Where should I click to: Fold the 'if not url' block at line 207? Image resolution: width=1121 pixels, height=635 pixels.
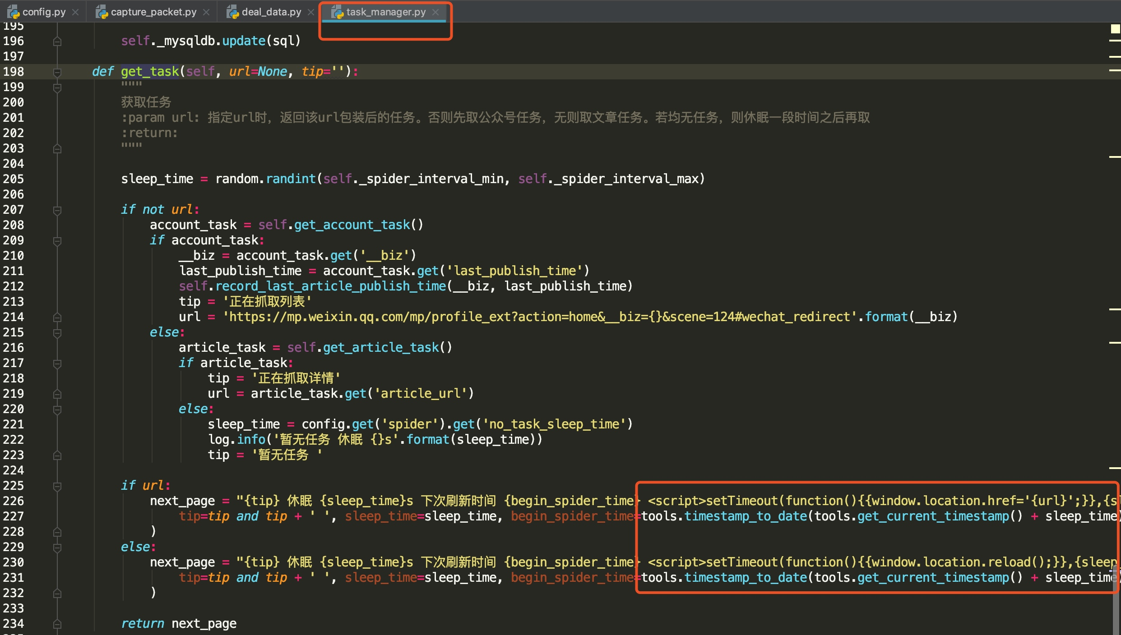point(57,210)
